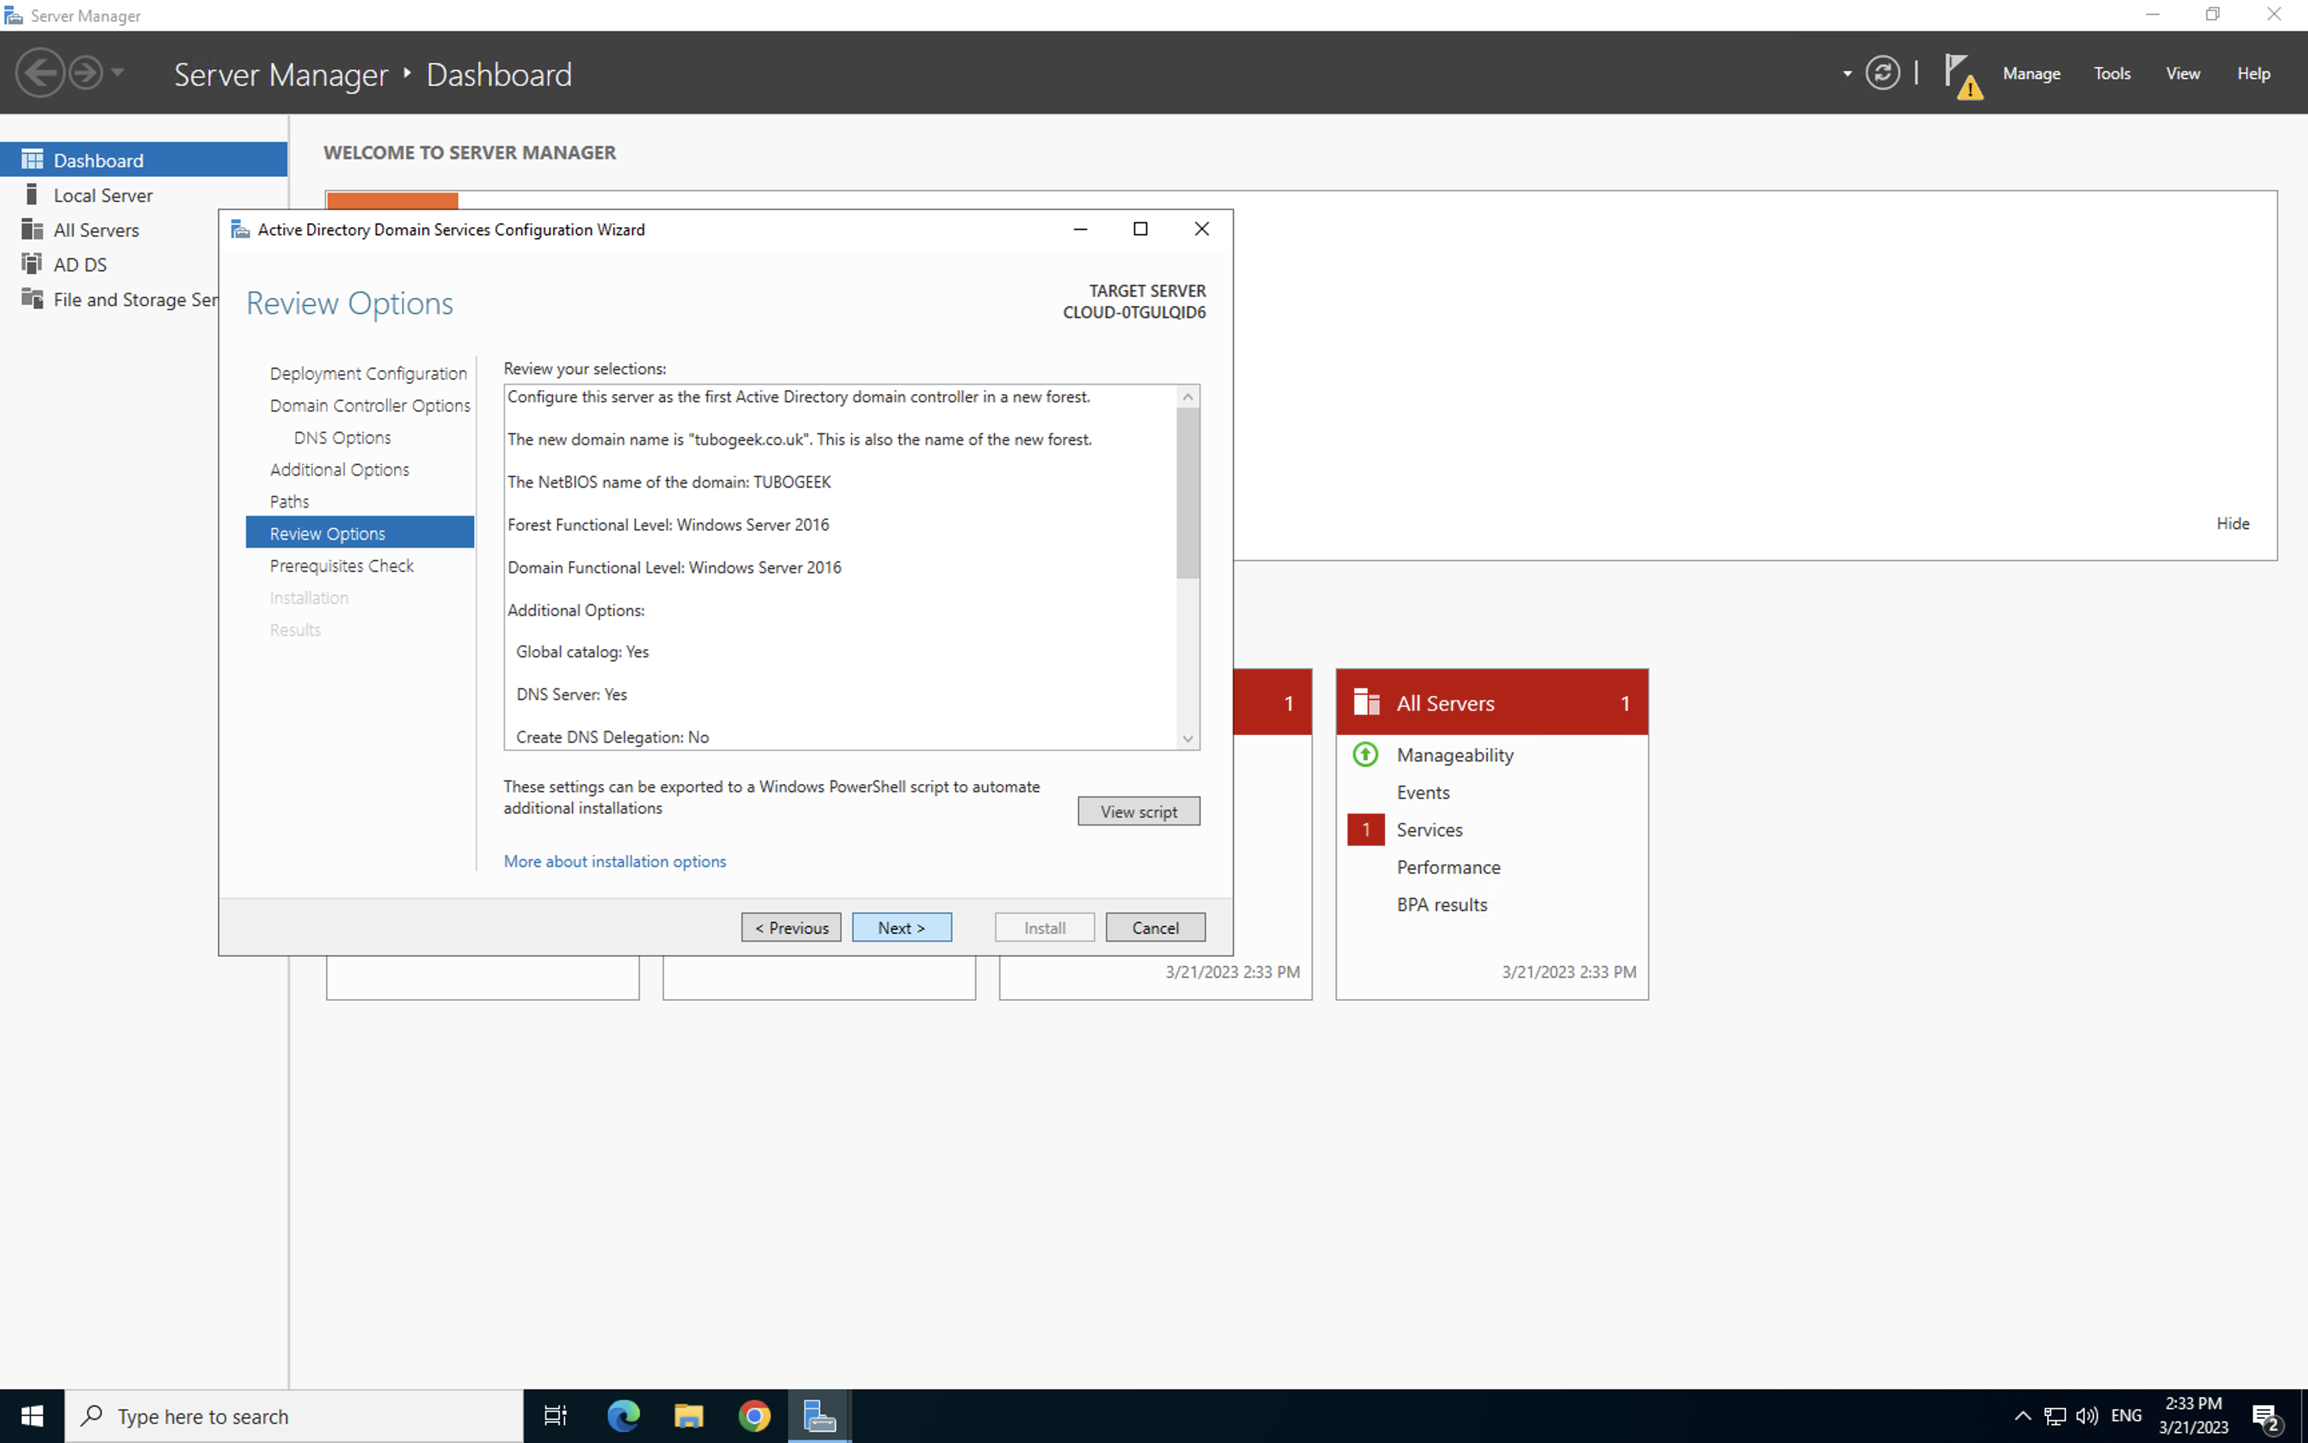Click the back navigation arrow
The width and height of the screenshot is (2308, 1443).
coord(40,73)
